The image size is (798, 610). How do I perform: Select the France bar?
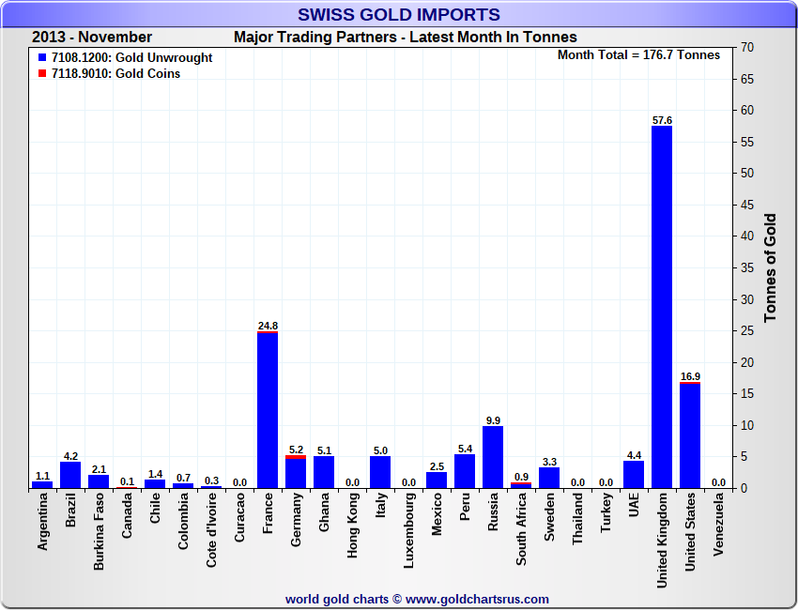268,410
